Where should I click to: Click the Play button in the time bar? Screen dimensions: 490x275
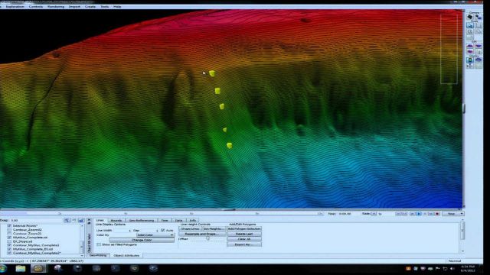(x=419, y=214)
